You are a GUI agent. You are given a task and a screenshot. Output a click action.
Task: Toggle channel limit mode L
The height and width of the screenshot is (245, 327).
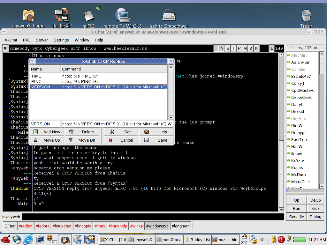click(271, 48)
